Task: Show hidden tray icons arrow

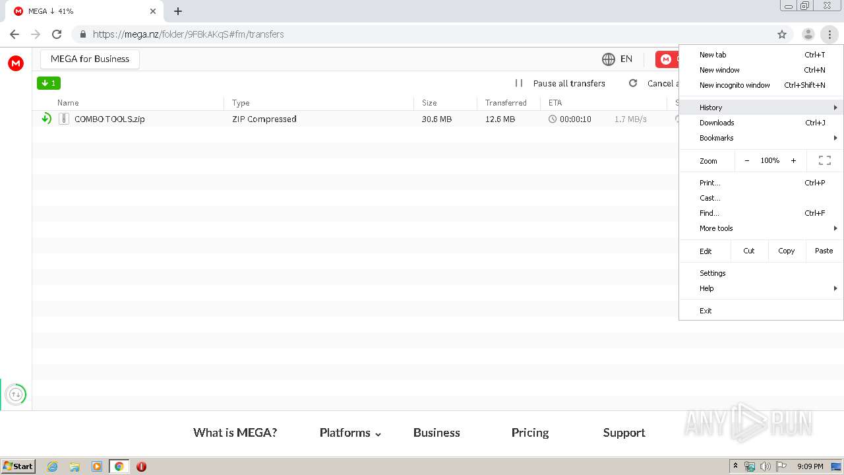Action: tap(736, 466)
